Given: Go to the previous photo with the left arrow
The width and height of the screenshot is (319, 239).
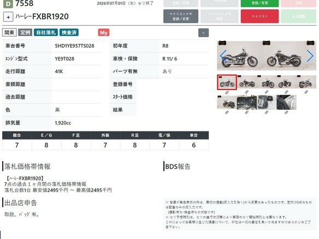Looking at the screenshot, I should (x=223, y=56).
